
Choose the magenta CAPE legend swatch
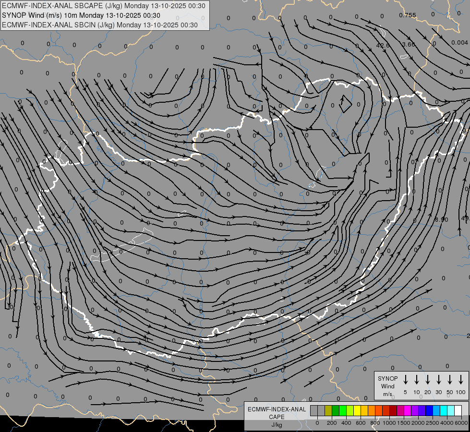click(x=408, y=410)
